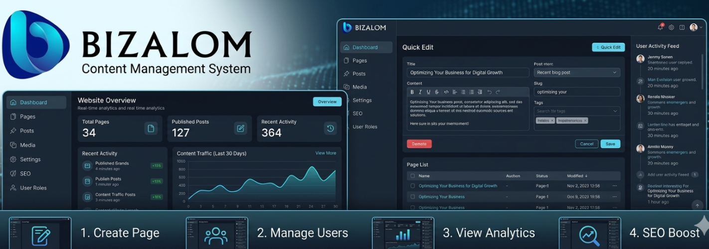Remove the first tag chip via its x
The image size is (709, 249).
point(552,121)
